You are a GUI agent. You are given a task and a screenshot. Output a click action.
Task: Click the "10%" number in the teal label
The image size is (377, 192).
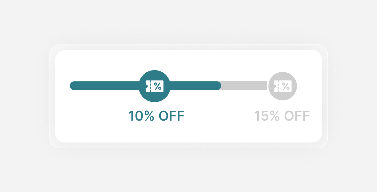click(141, 116)
